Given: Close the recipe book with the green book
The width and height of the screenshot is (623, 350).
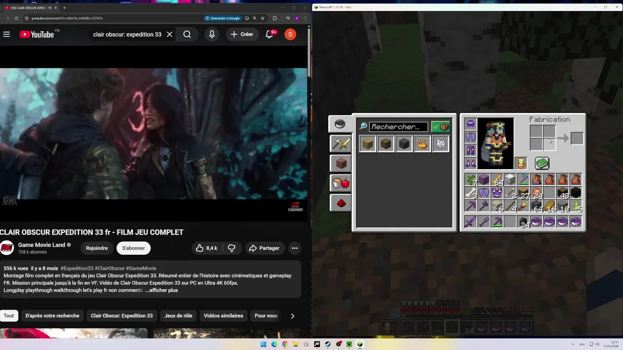Looking at the screenshot, I should pos(542,163).
